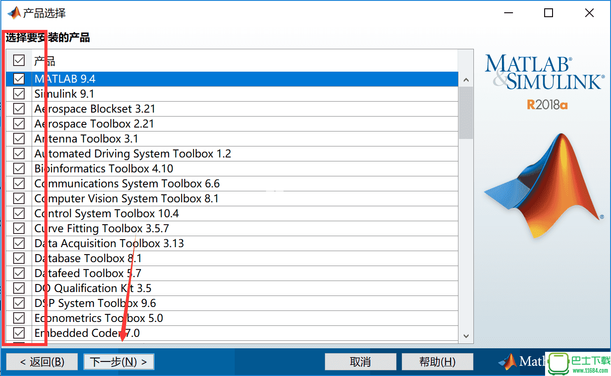611x376 pixels.
Task: Uncheck Computer Vision System Toolbox checkbox
Action: pyautogui.click(x=19, y=198)
